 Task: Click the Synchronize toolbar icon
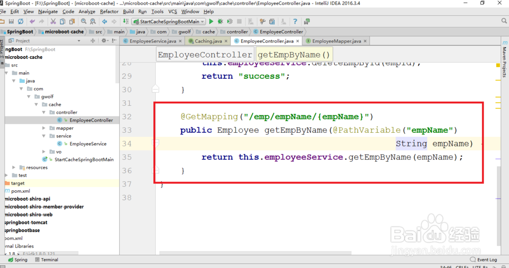[20, 21]
